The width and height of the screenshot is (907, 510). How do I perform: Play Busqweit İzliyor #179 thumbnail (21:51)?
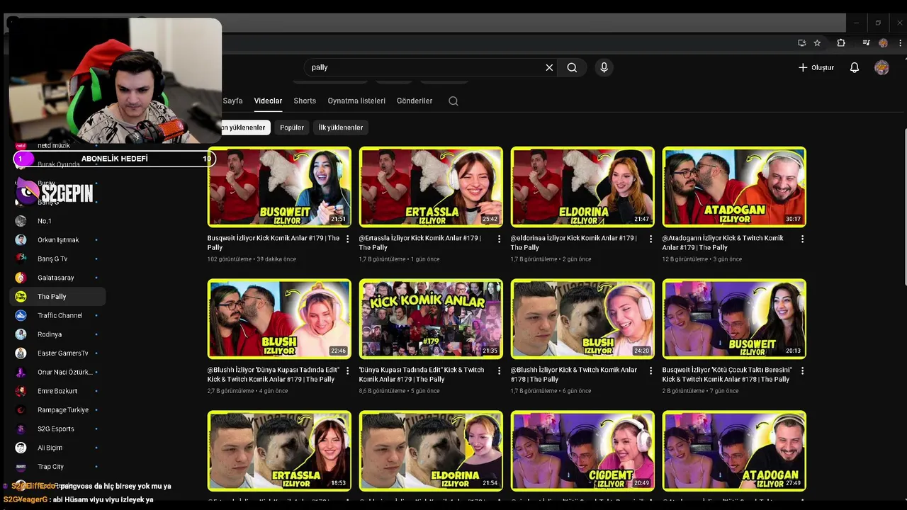(x=279, y=187)
